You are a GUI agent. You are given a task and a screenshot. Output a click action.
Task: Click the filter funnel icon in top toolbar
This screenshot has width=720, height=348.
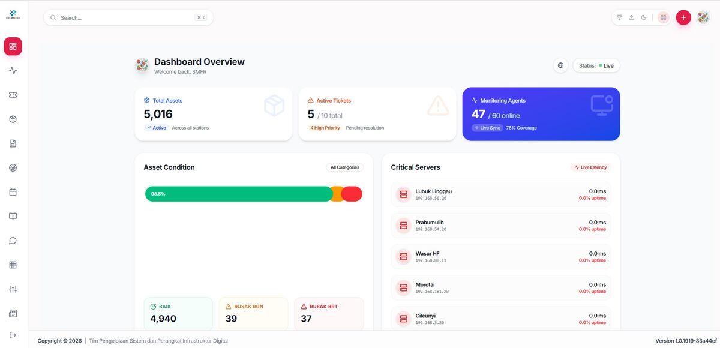[619, 17]
